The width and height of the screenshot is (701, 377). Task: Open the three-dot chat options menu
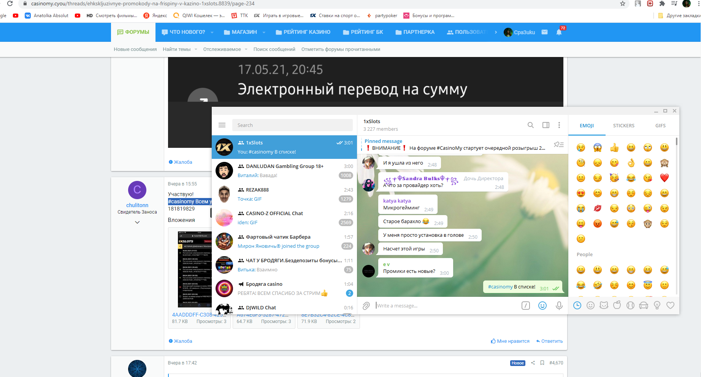[x=559, y=125]
